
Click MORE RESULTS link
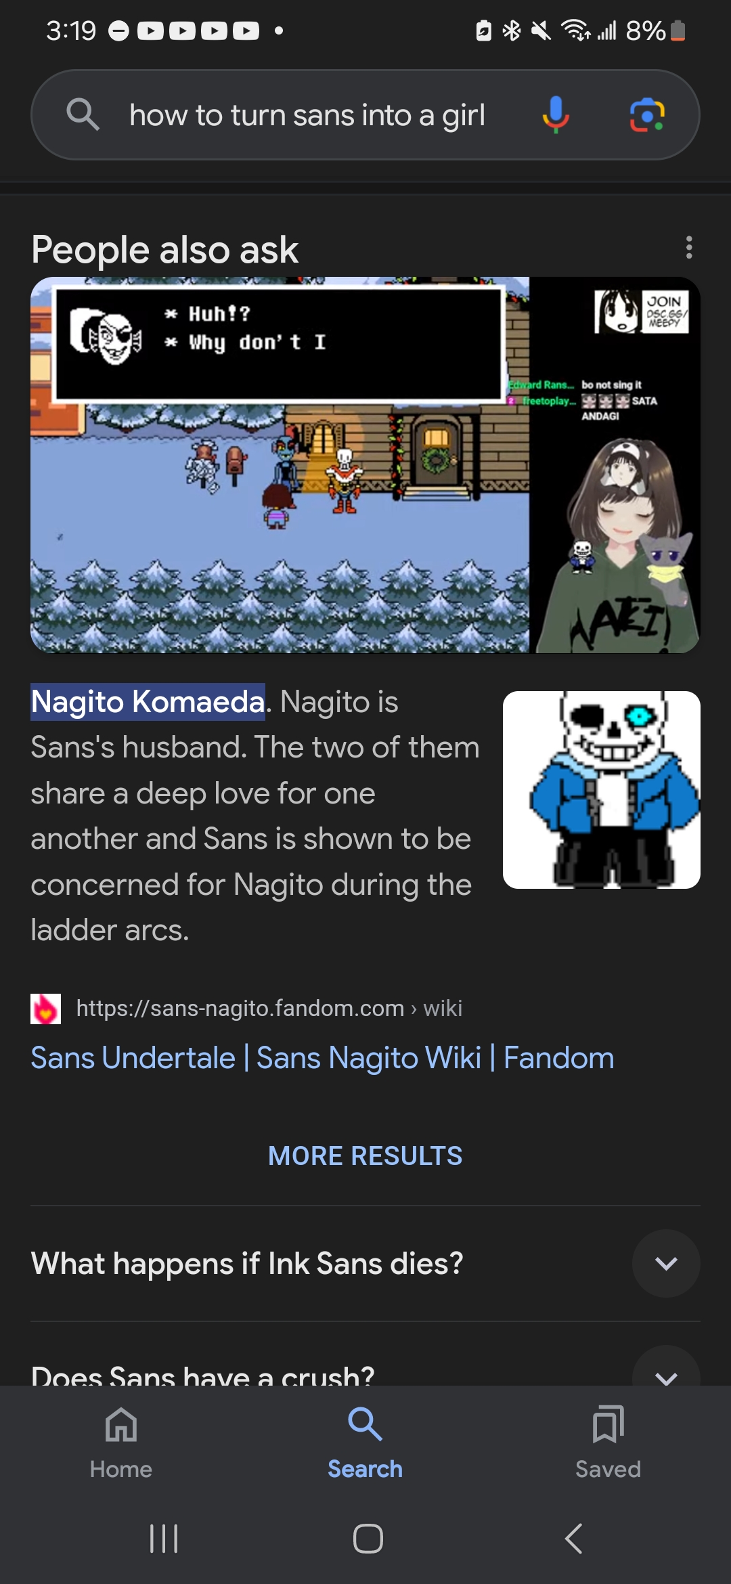coord(365,1156)
